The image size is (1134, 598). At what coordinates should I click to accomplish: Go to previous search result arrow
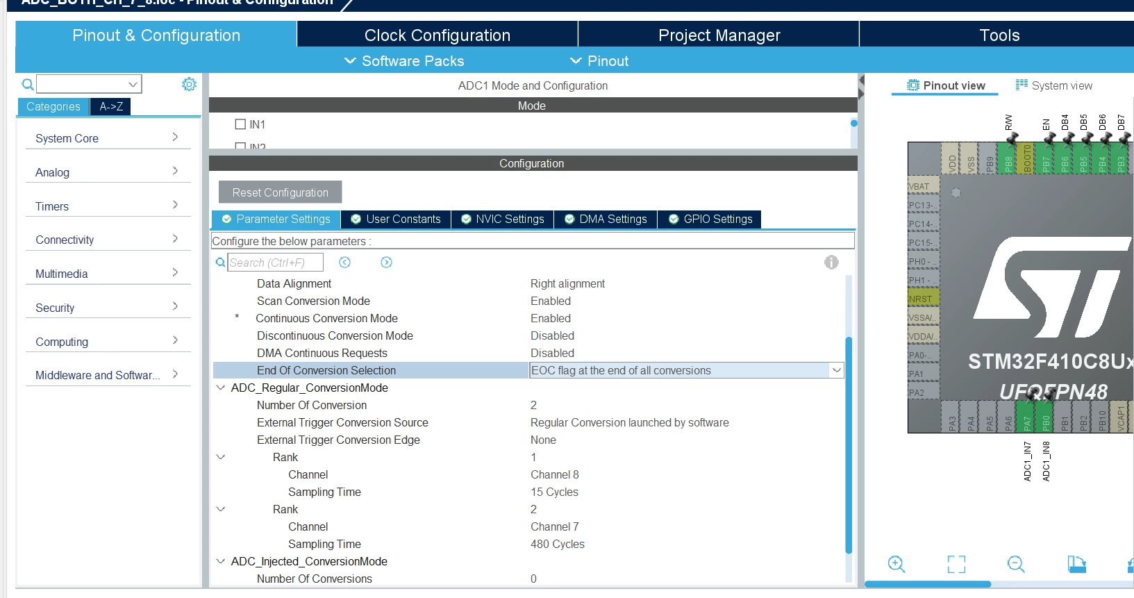click(344, 263)
